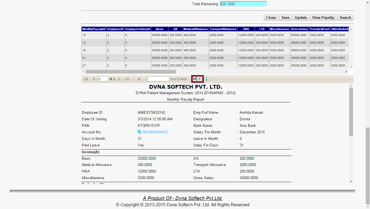Click in the report find text box

(158, 79)
